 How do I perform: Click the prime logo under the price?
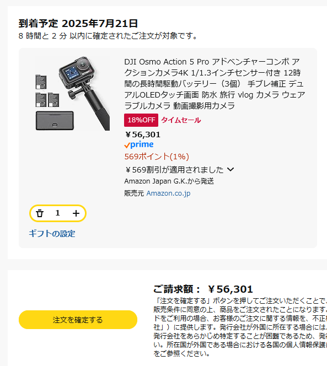[139, 144]
